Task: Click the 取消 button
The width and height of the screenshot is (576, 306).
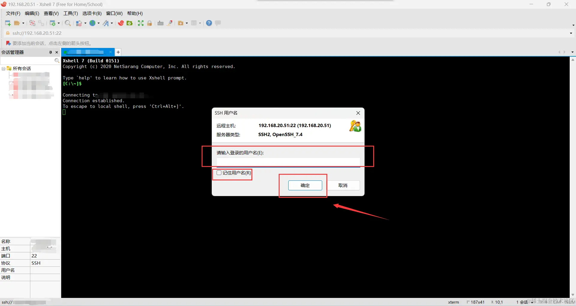Action: click(343, 186)
